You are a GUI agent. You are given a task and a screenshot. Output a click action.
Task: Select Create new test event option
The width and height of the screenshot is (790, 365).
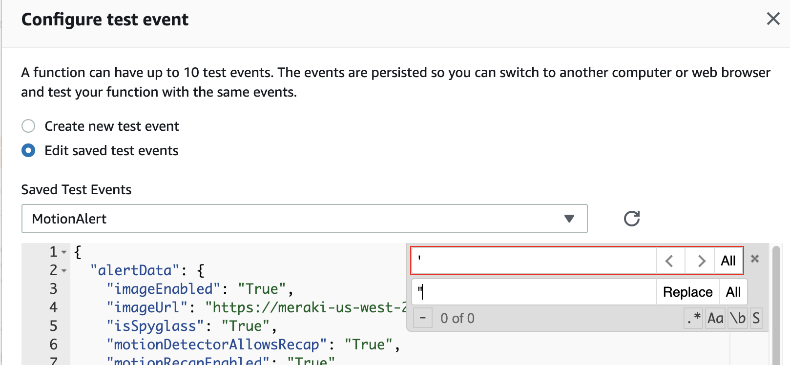[28, 126]
